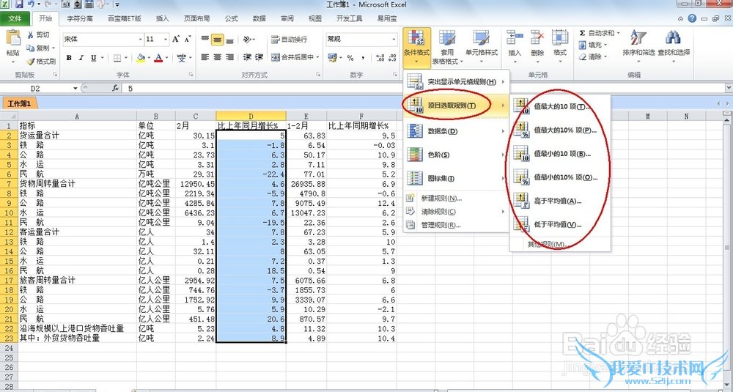Click the cell borders icon
This screenshot has width=733, height=392.
(117, 57)
